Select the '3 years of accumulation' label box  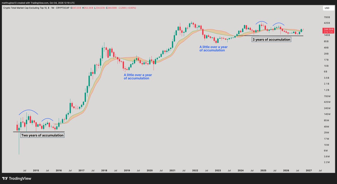(271, 39)
